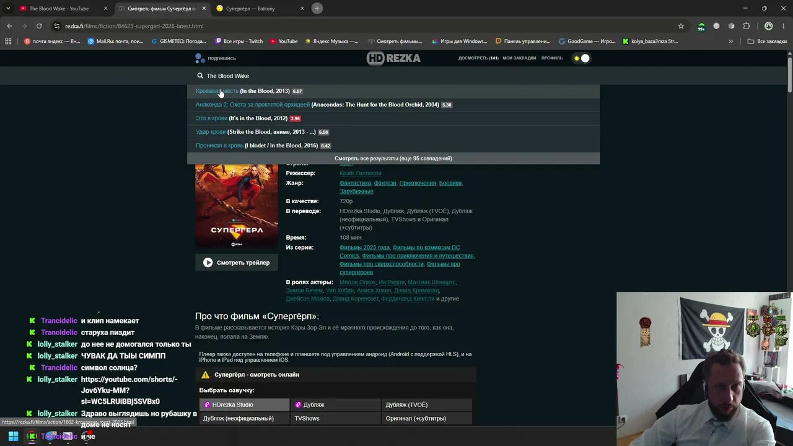Open the Фильмы 2025 года series link

click(x=364, y=248)
